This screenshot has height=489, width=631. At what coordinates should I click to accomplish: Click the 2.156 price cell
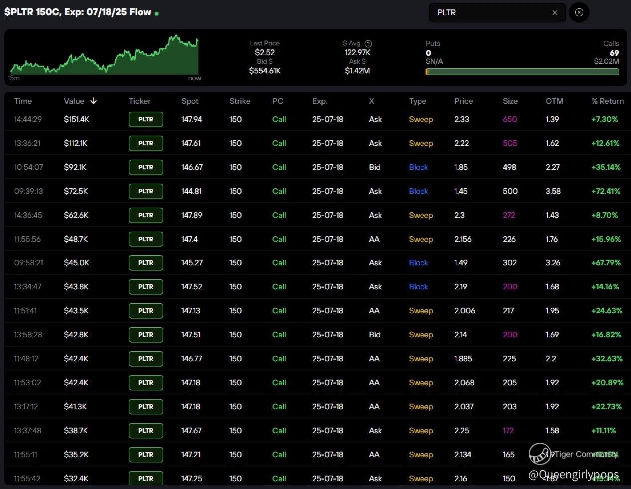click(x=463, y=239)
